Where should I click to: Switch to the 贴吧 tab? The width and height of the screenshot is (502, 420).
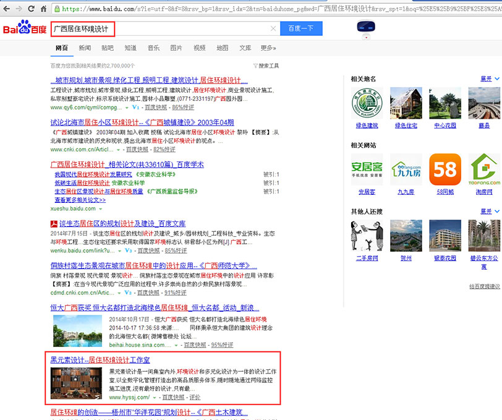[x=108, y=48]
